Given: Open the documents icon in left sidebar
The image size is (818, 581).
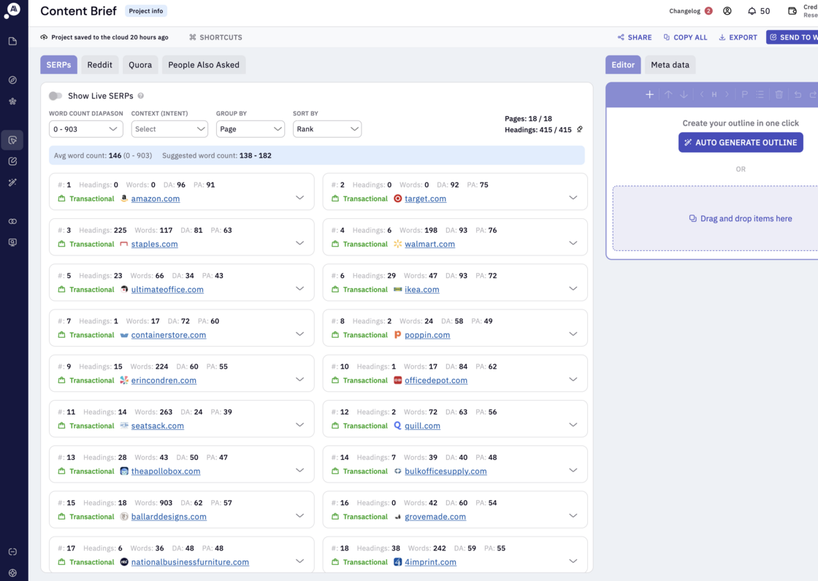Looking at the screenshot, I should click(x=12, y=42).
